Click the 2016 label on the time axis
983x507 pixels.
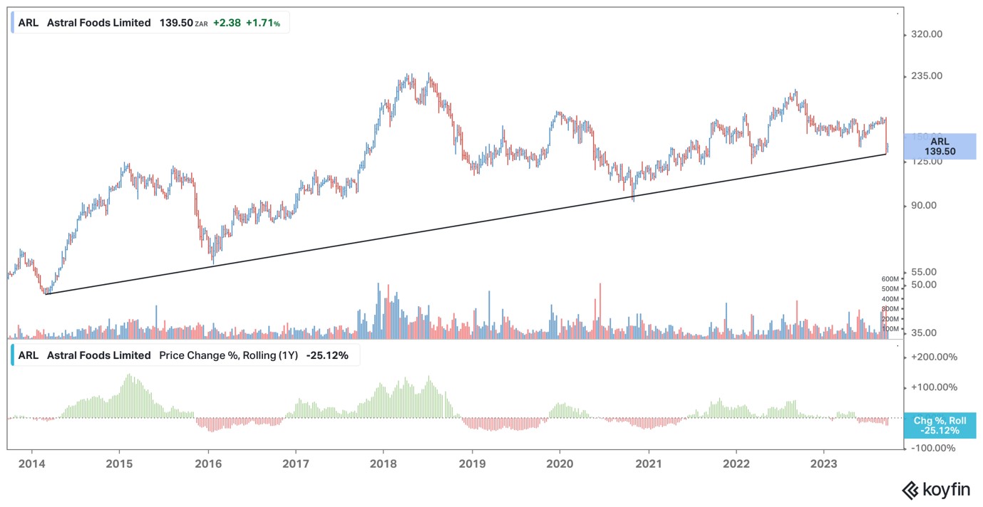(207, 465)
